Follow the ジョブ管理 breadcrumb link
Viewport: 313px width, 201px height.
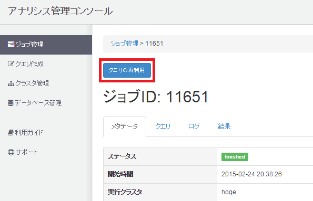124,44
